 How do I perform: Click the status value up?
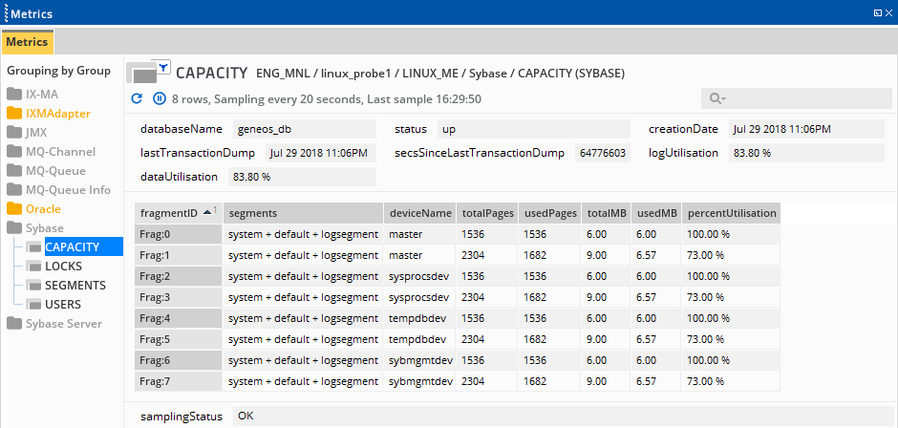click(x=534, y=130)
